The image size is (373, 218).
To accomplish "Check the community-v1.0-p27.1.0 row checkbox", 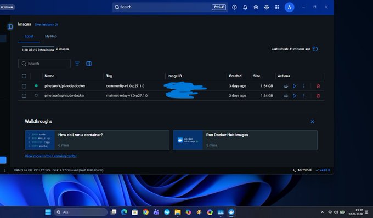I will tap(24, 86).
